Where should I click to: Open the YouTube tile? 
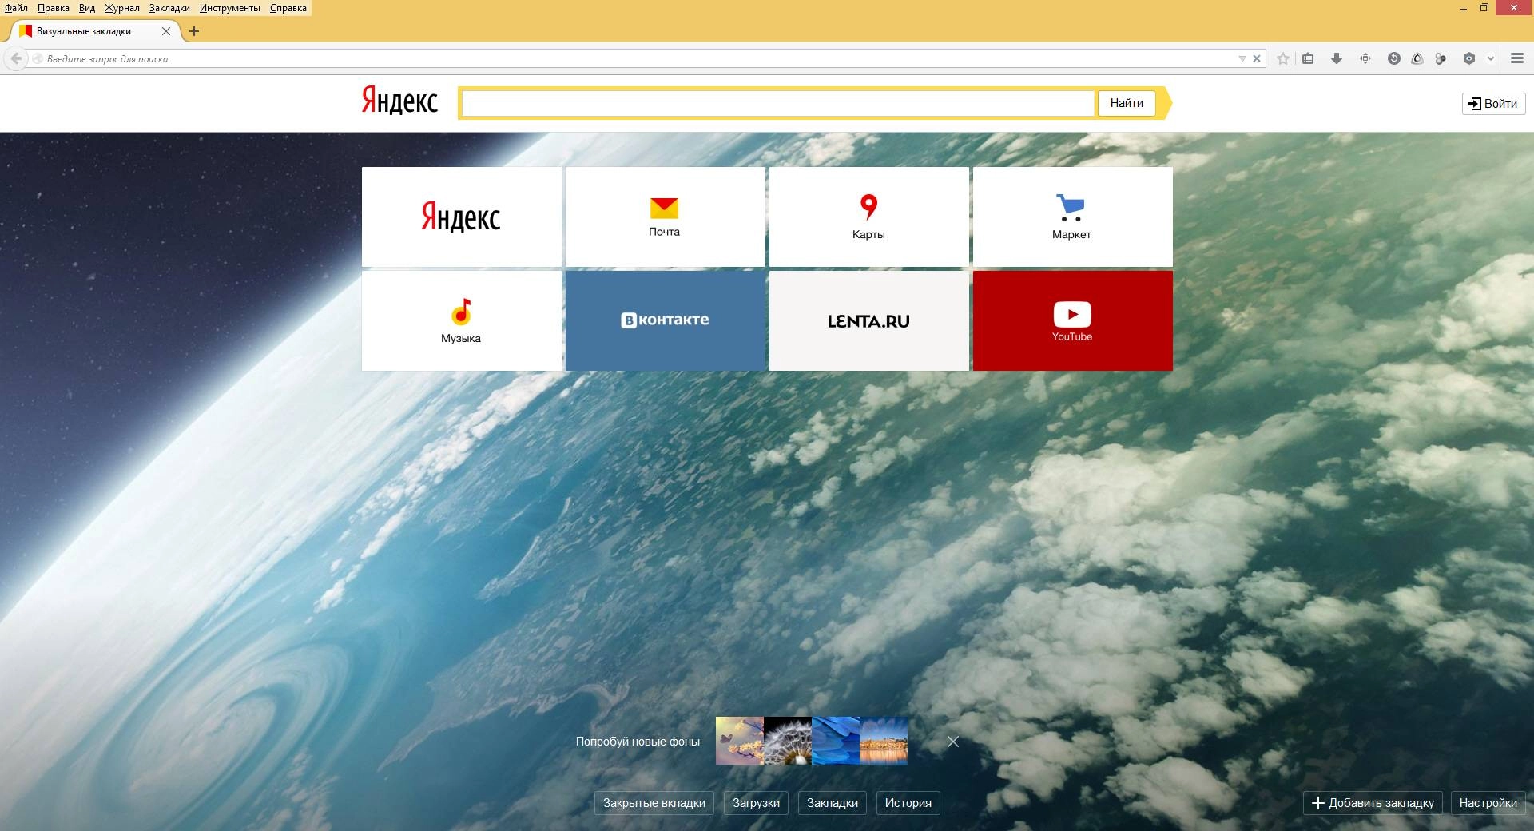1073,320
